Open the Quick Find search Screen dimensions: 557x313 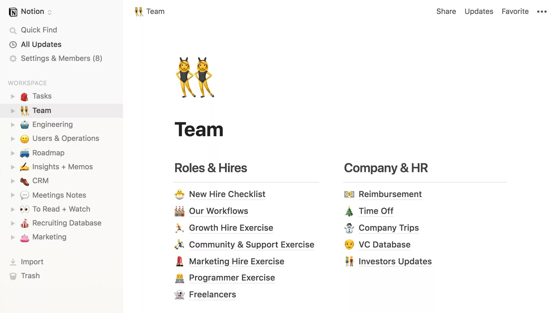39,30
